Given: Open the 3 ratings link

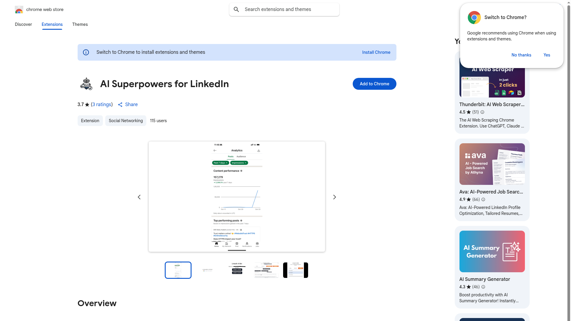Looking at the screenshot, I should pos(102,105).
